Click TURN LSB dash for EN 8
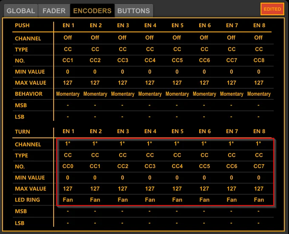This screenshot has width=289, height=234. coord(258,223)
